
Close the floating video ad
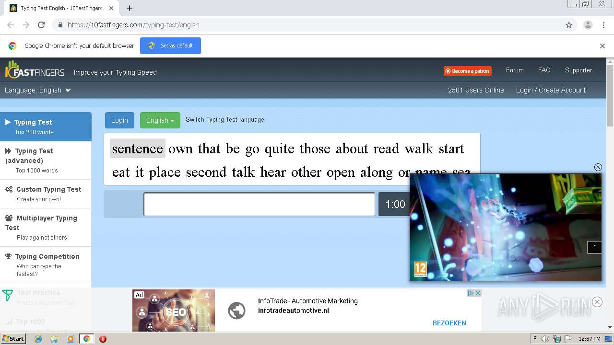coord(598,167)
